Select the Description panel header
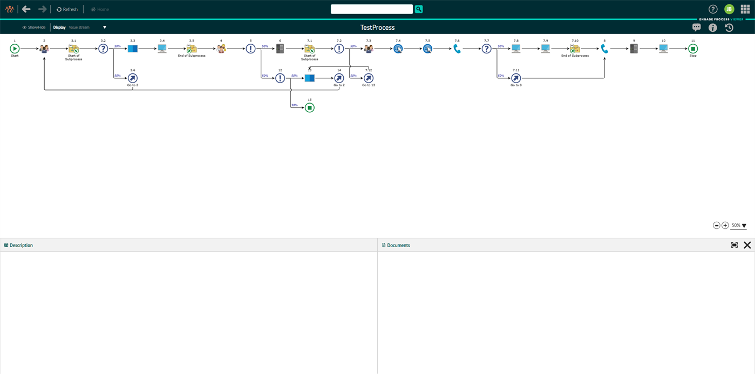 pyautogui.click(x=18, y=245)
